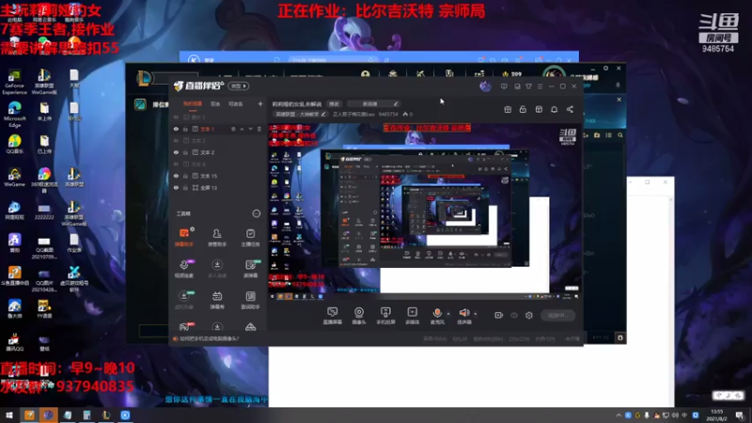The height and width of the screenshot is (423, 752).
Task: Open the gift box icon in 直播伴侣
Action: tap(508, 109)
